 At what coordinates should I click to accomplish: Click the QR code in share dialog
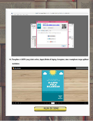tap(64, 26)
